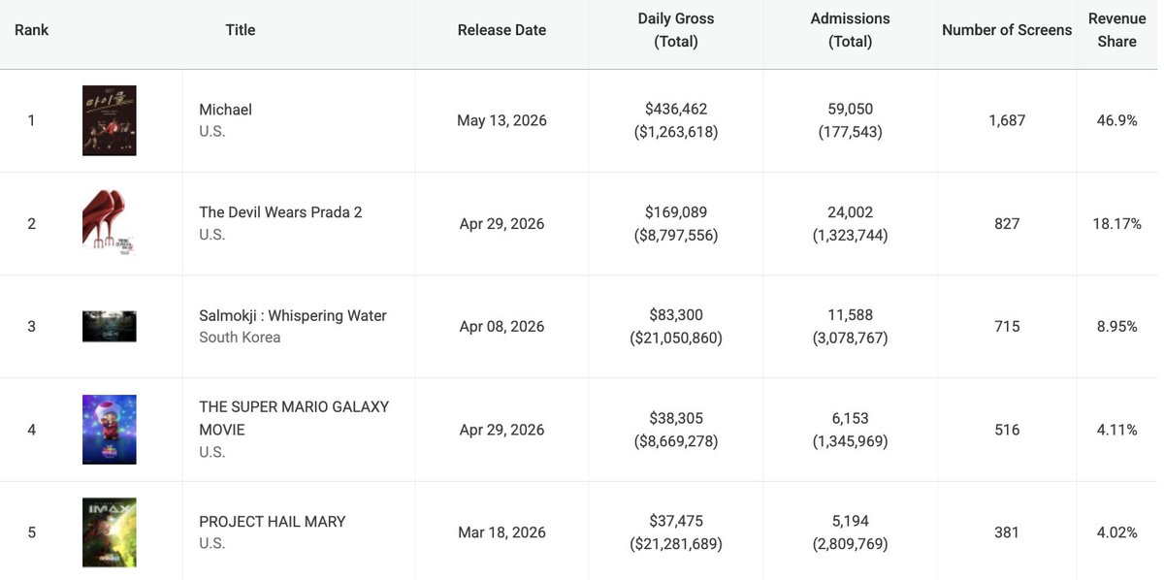Click the ($8,797,556) total gross value

click(676, 235)
